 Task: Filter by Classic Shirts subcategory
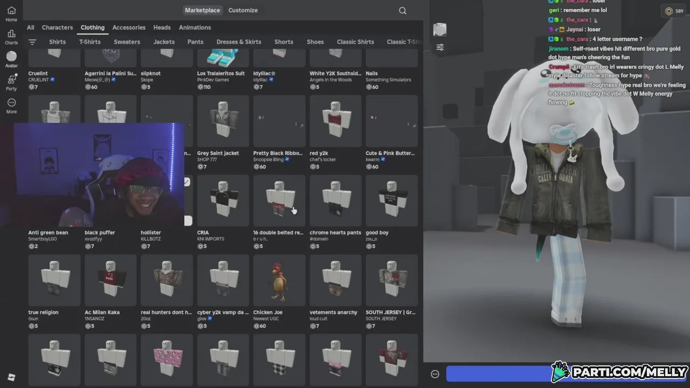(355, 42)
